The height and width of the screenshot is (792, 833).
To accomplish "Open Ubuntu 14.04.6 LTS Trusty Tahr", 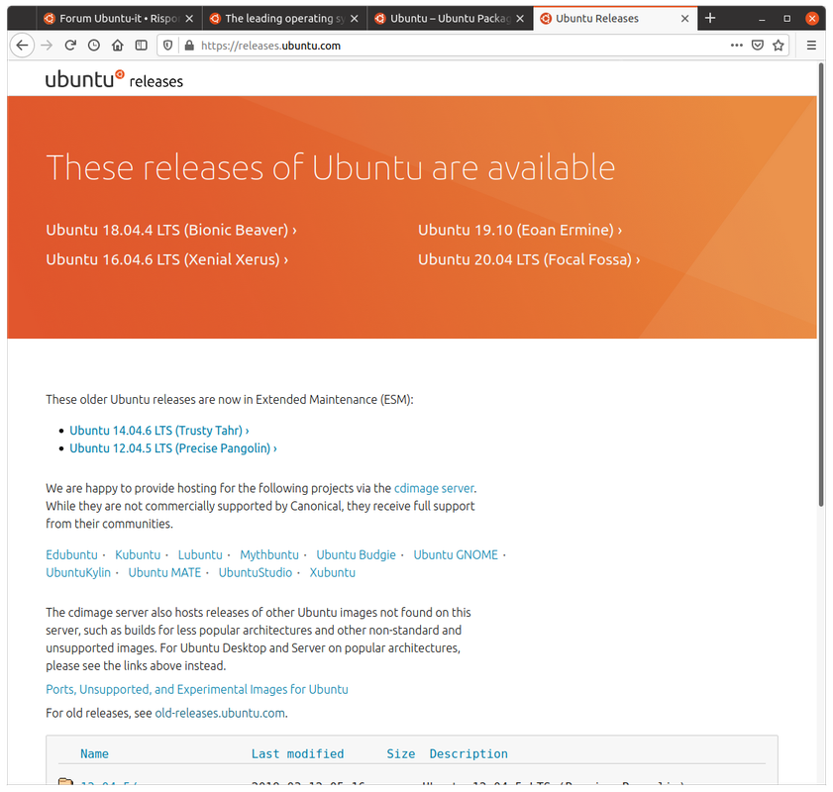I will tap(158, 431).
